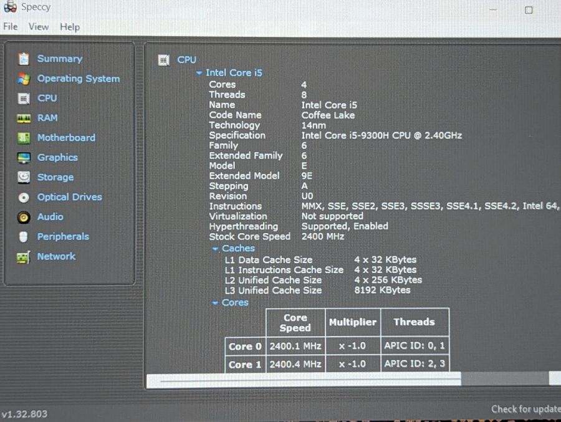Collapse the Cores section arrow
The image size is (561, 422).
(215, 303)
